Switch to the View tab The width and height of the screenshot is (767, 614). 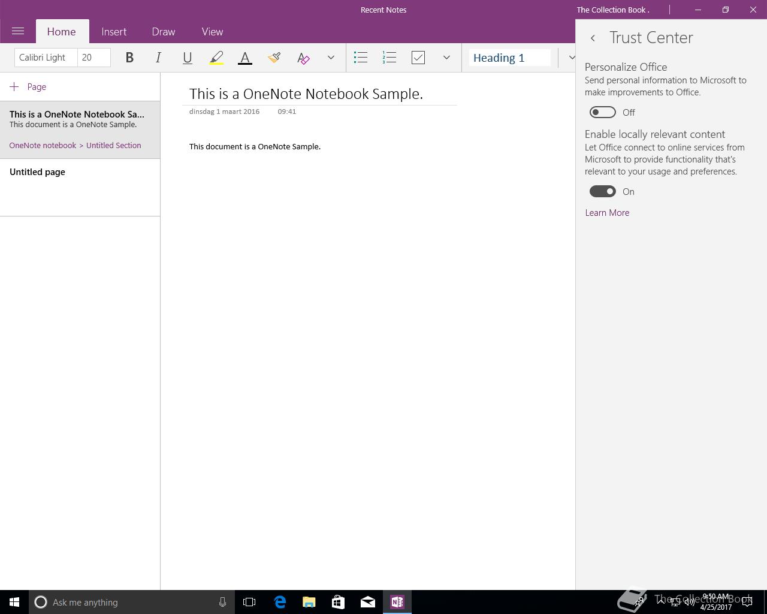point(212,32)
